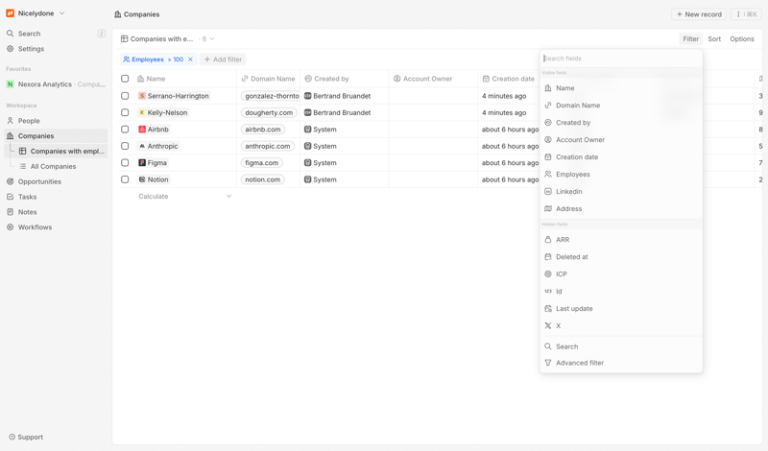Screen dimensions: 768x451
Task: Click the Account Owner column header
Action: coord(434,79)
